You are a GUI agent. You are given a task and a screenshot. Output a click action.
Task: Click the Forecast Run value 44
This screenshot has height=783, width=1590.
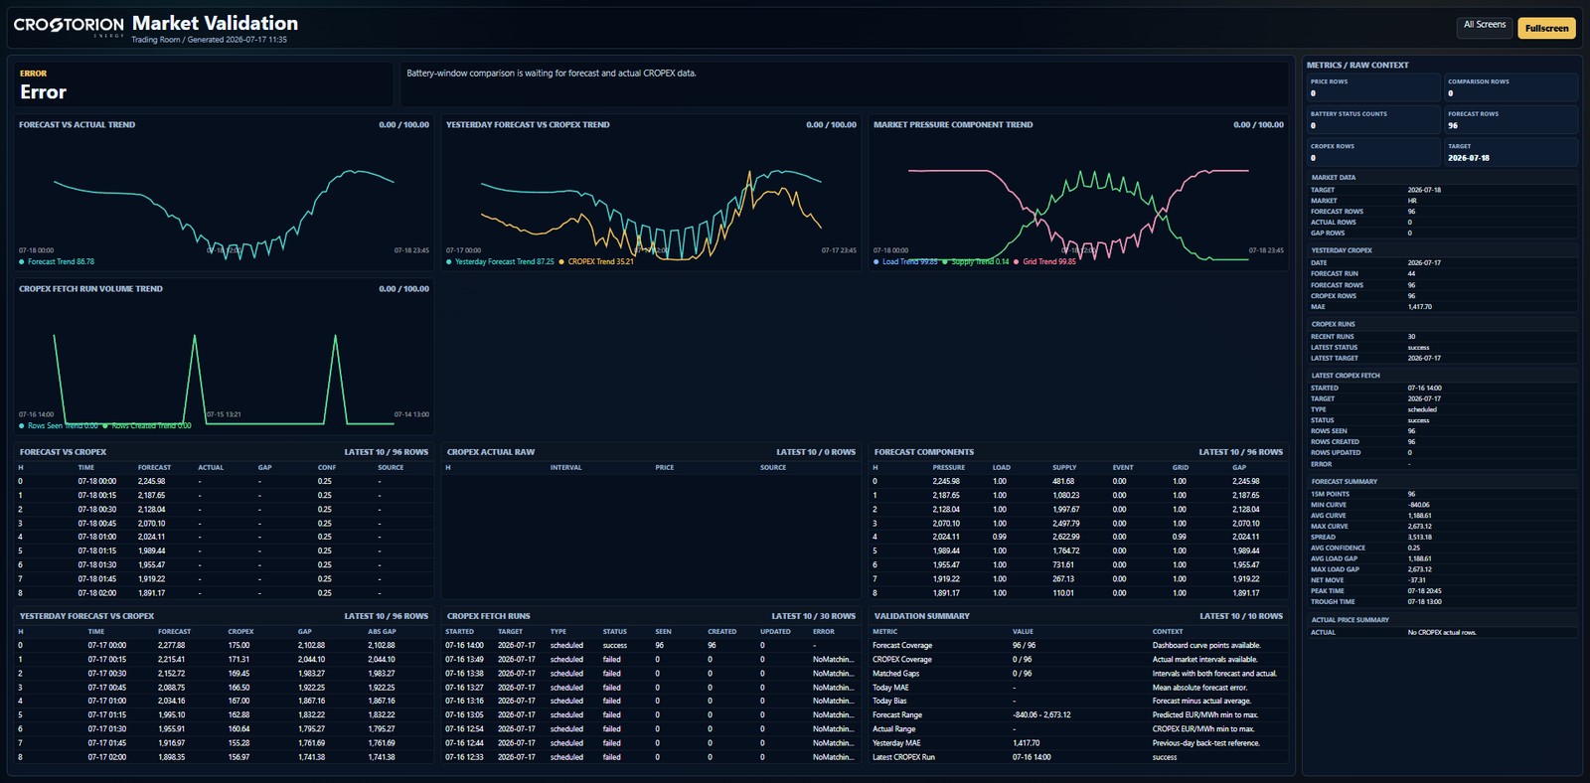1411,274
